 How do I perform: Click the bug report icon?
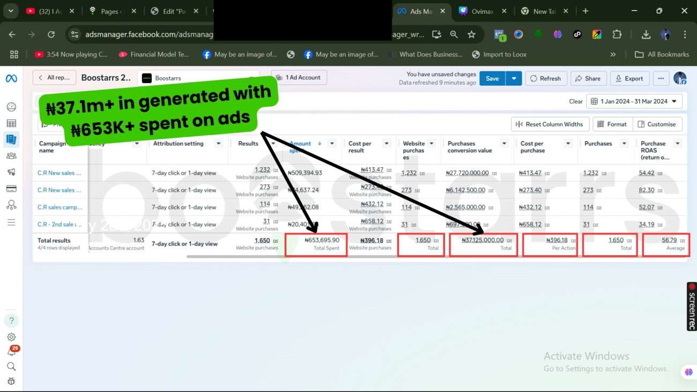pos(11,381)
